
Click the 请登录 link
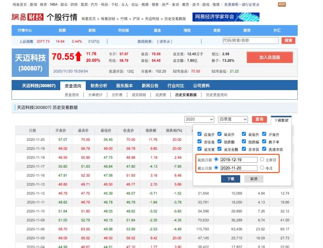(x=164, y=41)
